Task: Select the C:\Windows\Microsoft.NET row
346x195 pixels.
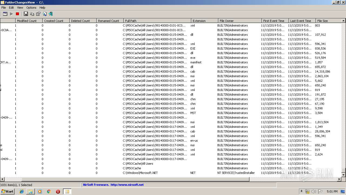Action: point(171,173)
